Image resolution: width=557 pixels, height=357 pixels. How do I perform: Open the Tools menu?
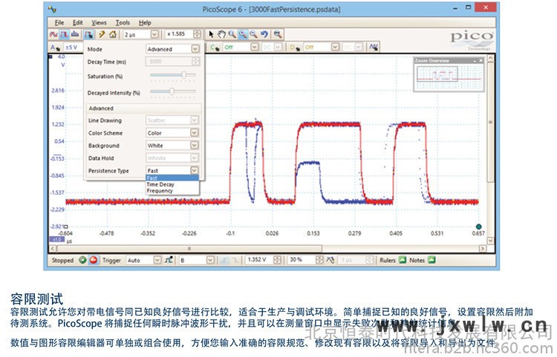[x=123, y=23]
